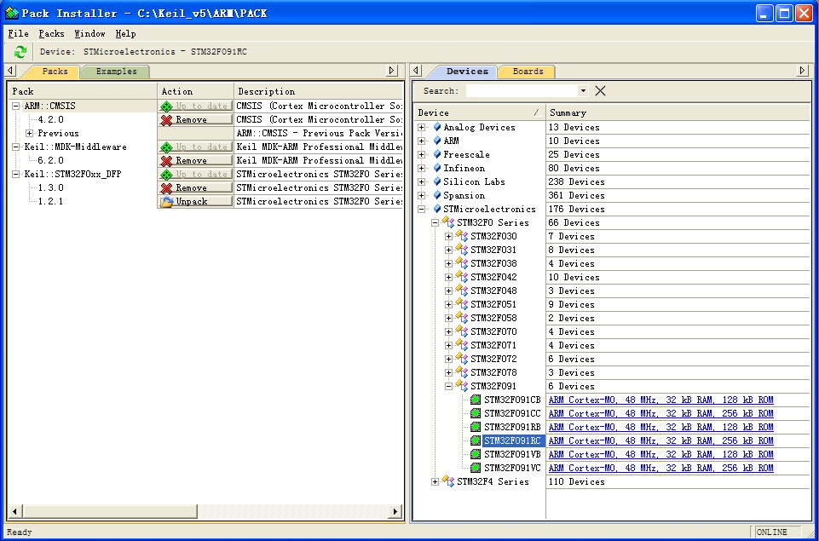The height and width of the screenshot is (541, 819).
Task: Click the STM32F091CC chip icon
Action: coord(476,413)
